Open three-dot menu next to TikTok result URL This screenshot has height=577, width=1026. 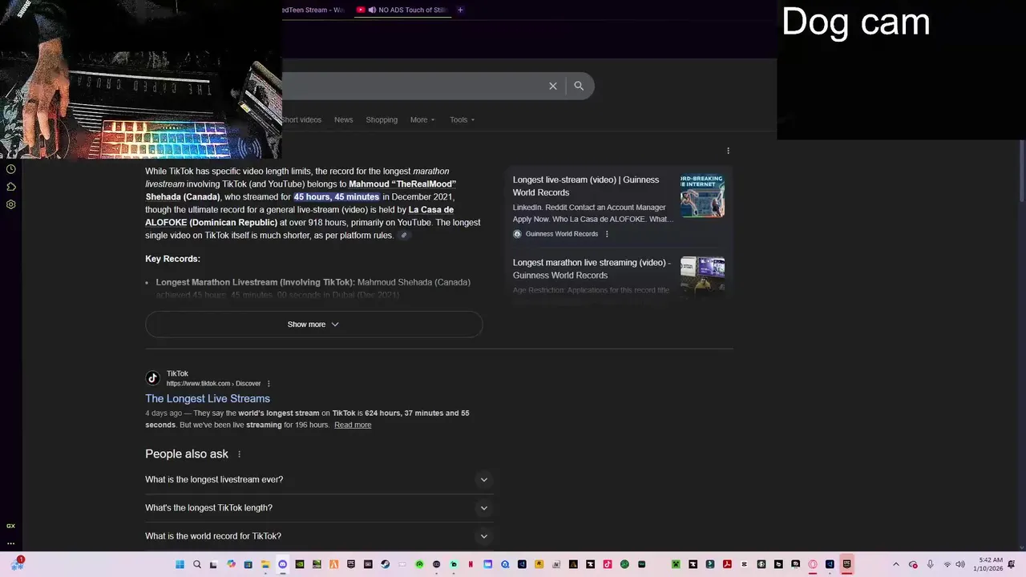269,384
